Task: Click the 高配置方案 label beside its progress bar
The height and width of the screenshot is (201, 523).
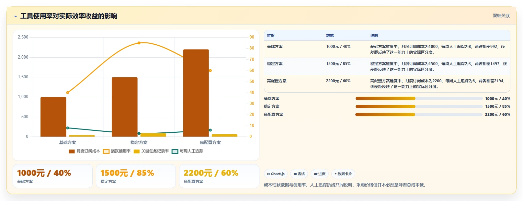Action: pos(273,115)
